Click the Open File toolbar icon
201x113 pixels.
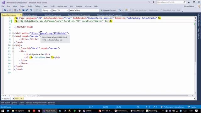tap(20, 10)
